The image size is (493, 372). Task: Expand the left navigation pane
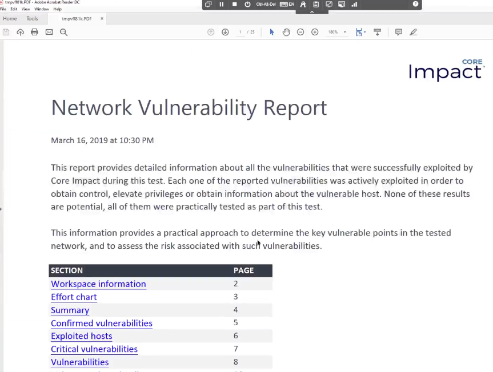coord(2,209)
